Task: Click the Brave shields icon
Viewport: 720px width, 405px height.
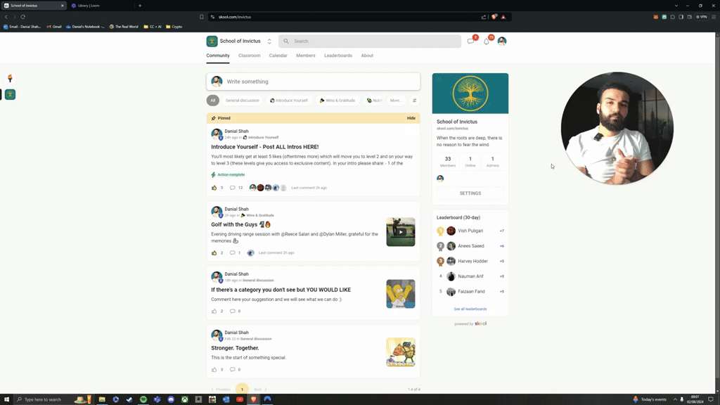Action: tap(494, 17)
